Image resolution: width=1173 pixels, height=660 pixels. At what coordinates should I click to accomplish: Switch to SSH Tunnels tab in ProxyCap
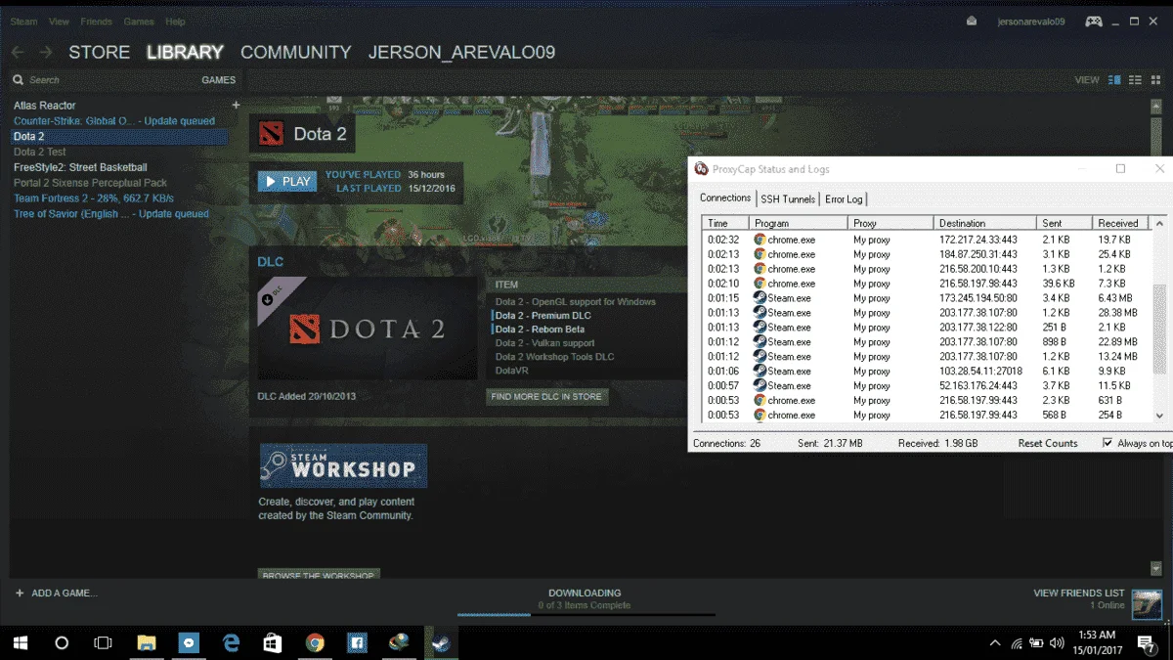(x=788, y=198)
